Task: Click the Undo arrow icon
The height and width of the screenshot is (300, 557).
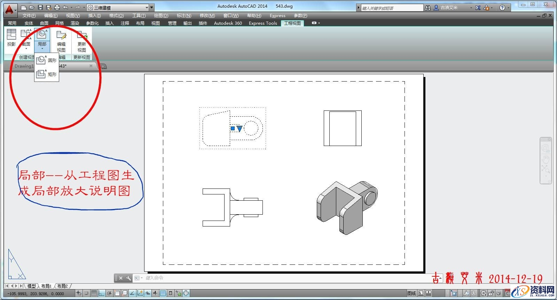Action: [65, 7]
